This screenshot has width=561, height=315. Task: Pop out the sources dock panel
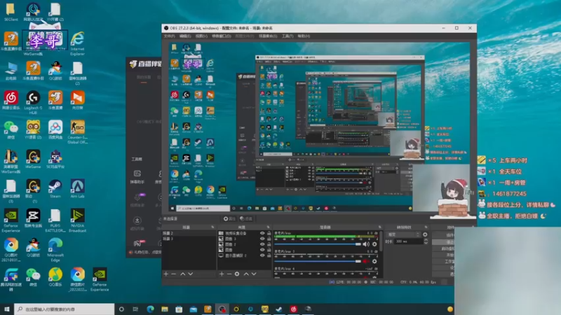coord(268,227)
